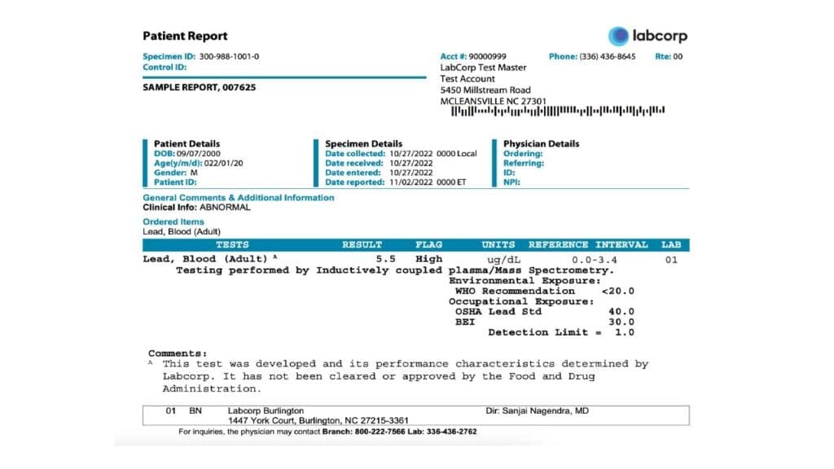The width and height of the screenshot is (834, 469).
Task: Select the REFERENCE INTERVAL column header
Action: (587, 244)
